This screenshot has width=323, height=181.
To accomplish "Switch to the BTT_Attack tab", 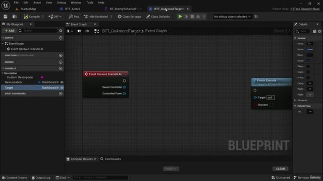I will pyautogui.click(x=73, y=9).
